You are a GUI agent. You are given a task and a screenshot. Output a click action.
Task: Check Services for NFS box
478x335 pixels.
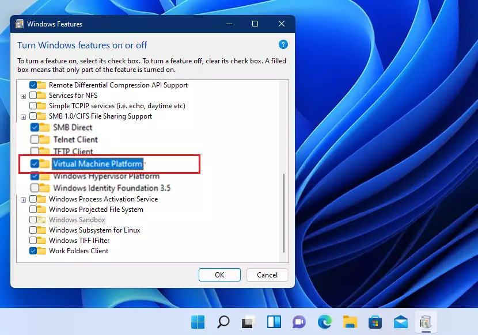coord(33,96)
